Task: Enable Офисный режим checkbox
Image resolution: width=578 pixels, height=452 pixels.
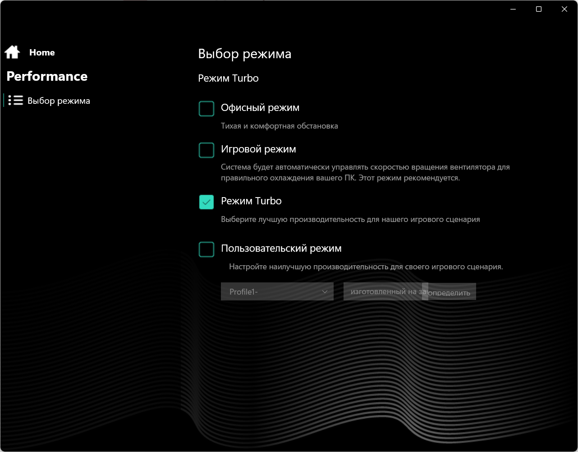Action: tap(206, 109)
